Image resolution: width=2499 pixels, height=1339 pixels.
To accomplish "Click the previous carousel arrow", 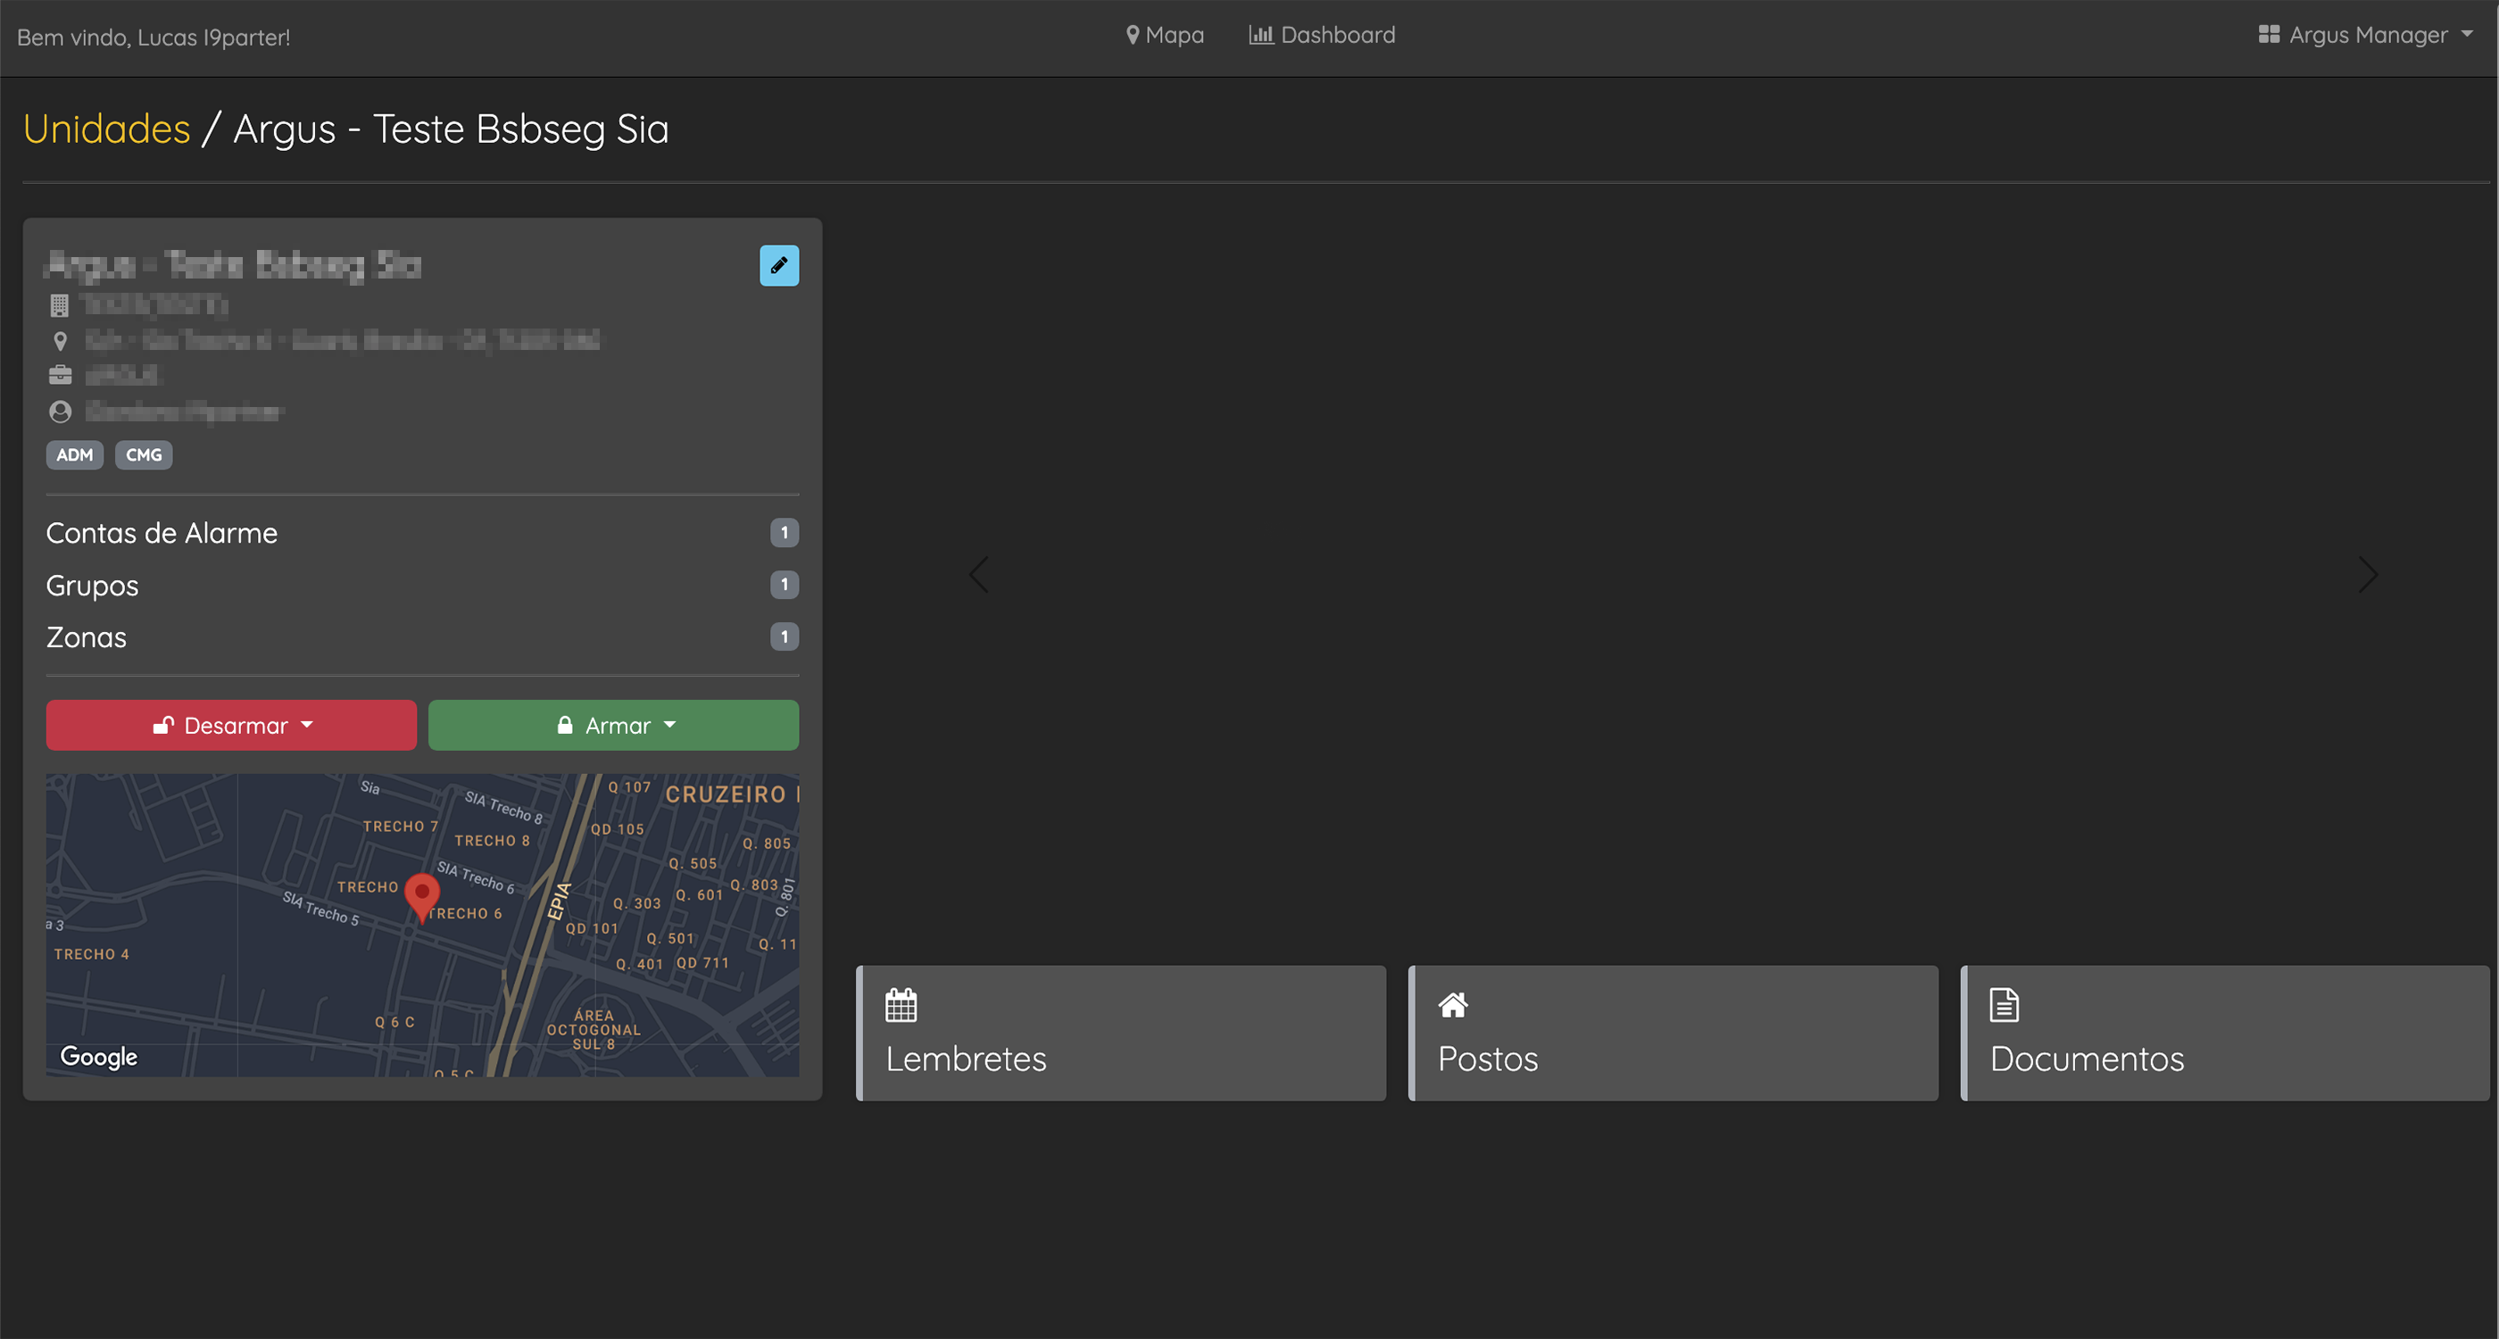I will pyautogui.click(x=979, y=574).
